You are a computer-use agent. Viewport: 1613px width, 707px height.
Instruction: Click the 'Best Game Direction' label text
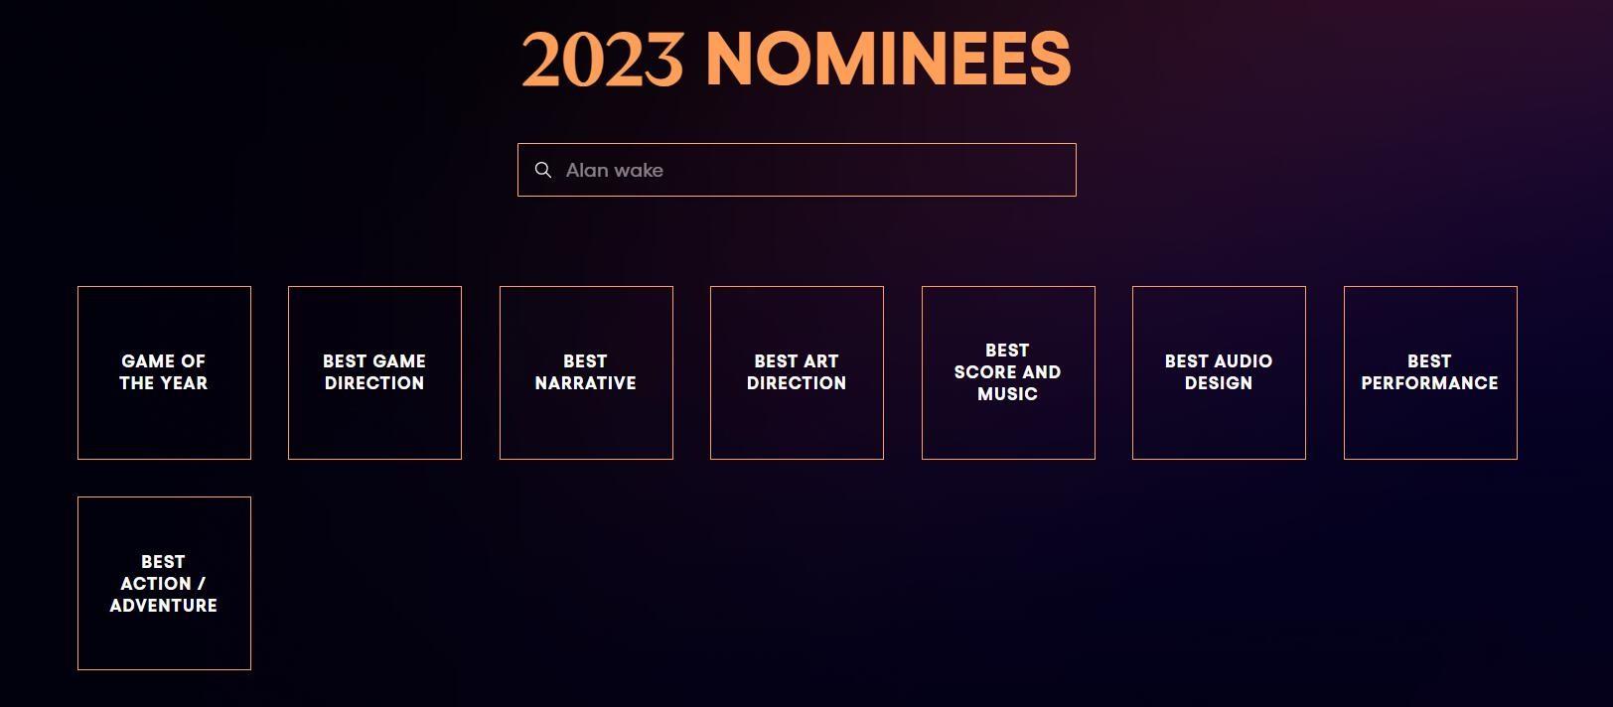pos(374,372)
